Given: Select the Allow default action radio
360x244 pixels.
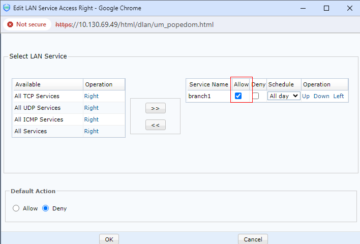Looking at the screenshot, I should pyautogui.click(x=16, y=208).
